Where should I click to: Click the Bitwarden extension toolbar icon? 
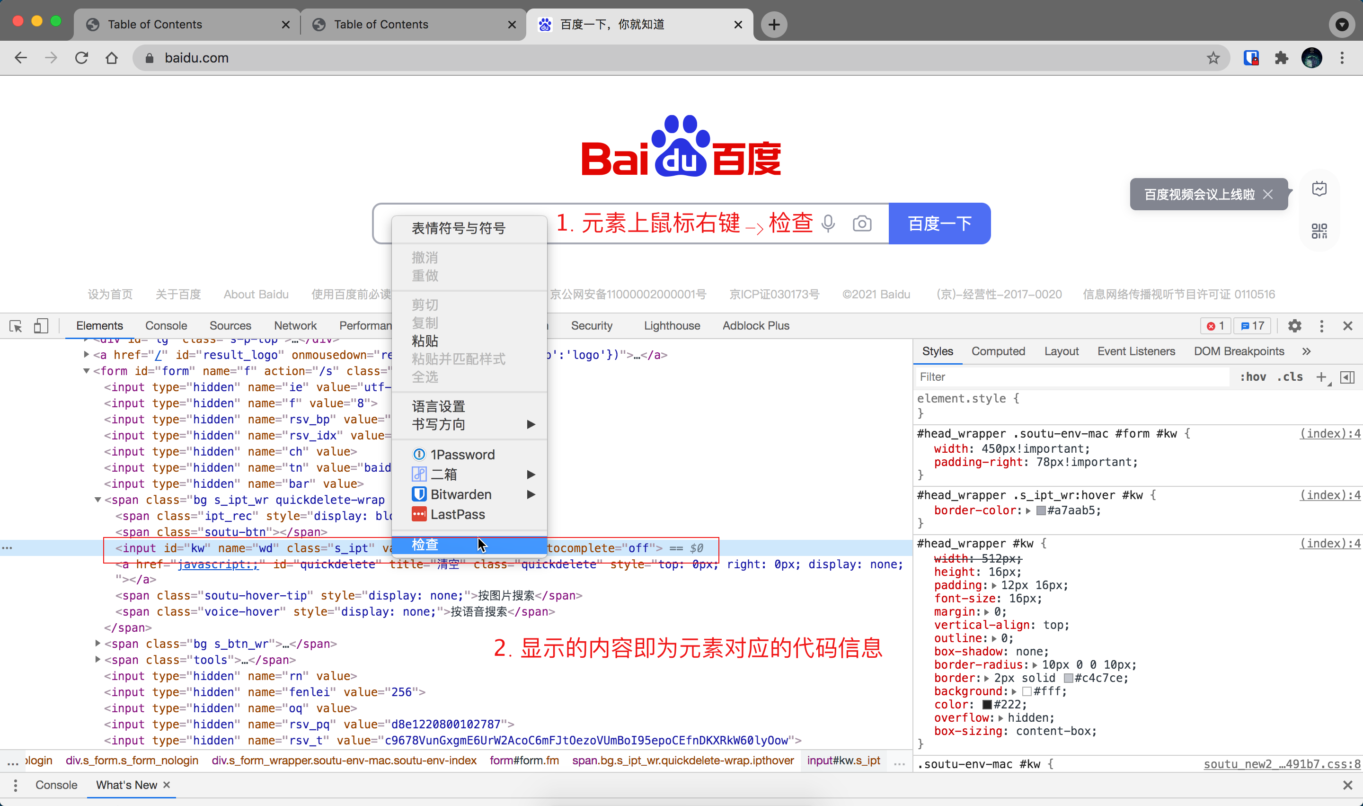pos(1251,58)
